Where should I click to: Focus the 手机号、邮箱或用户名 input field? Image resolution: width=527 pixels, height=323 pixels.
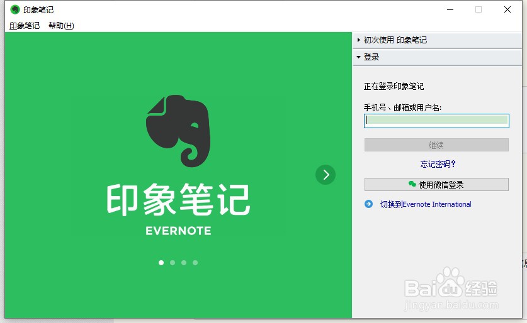pos(436,121)
